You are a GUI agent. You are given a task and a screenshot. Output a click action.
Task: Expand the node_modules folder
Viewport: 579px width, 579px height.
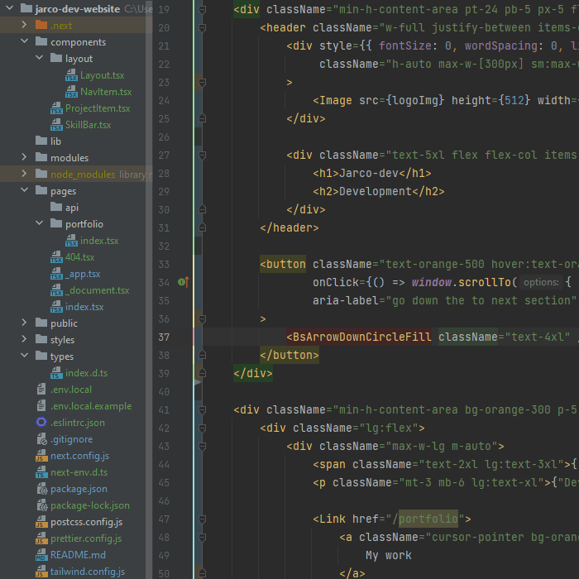tap(24, 174)
